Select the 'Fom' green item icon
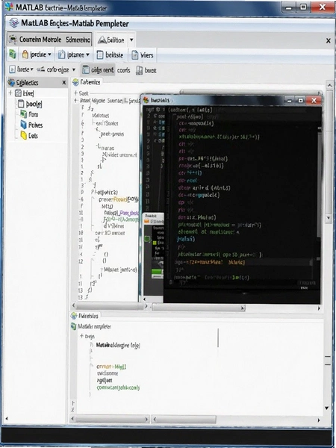 (x=23, y=114)
